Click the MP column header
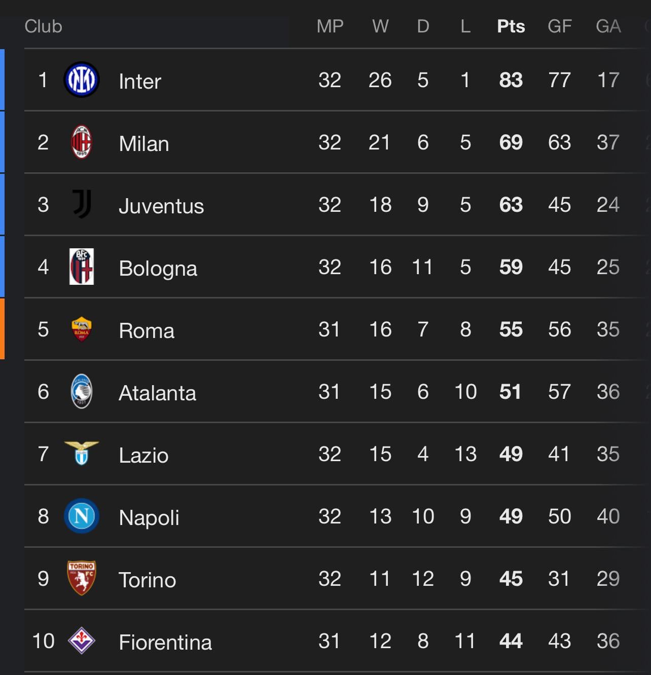This screenshot has height=675, width=651. point(330,26)
